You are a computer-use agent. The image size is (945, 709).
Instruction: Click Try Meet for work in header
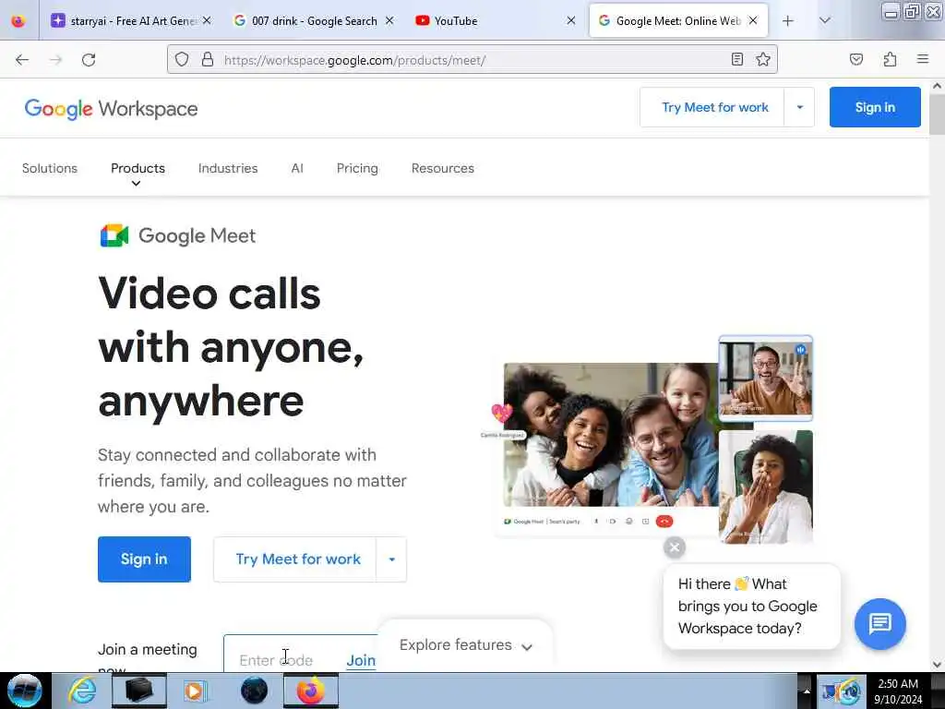[x=715, y=107]
